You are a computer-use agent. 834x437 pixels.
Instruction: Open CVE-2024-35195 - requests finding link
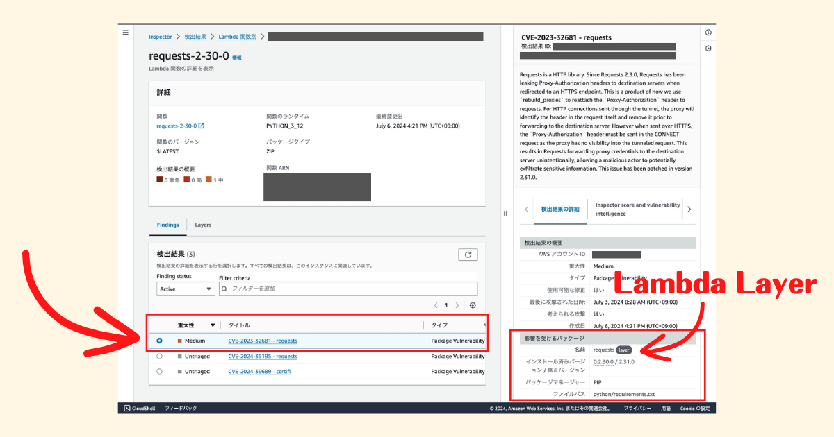263,356
